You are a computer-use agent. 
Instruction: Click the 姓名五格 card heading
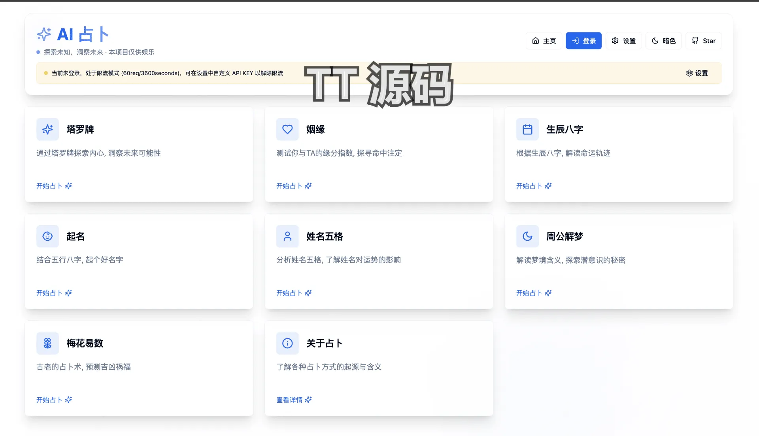[325, 236]
